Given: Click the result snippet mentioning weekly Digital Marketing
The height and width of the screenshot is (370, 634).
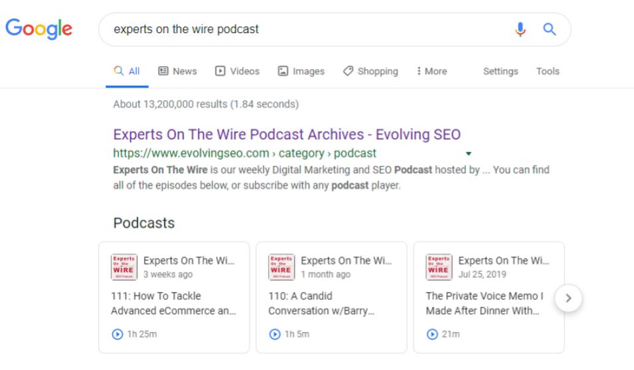Looking at the screenshot, I should tap(331, 178).
